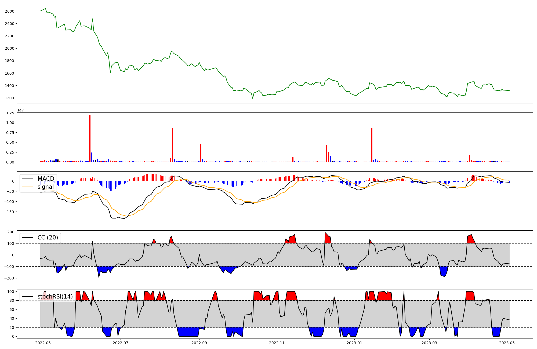The height and width of the screenshot is (349, 537).
Task: Click the orange signal legend entry
Action: (x=45, y=187)
